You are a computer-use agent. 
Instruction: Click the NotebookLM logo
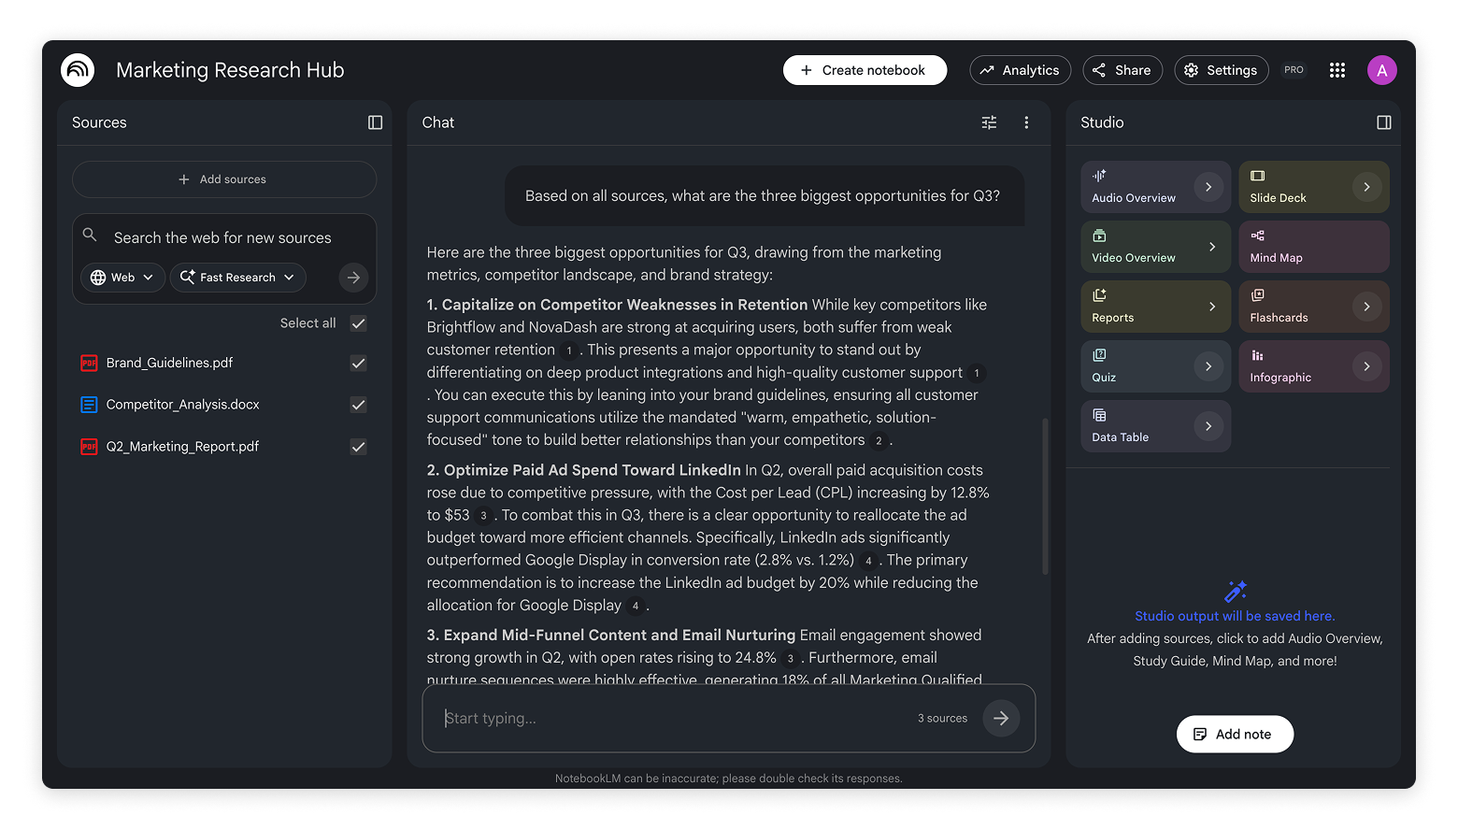pos(78,70)
